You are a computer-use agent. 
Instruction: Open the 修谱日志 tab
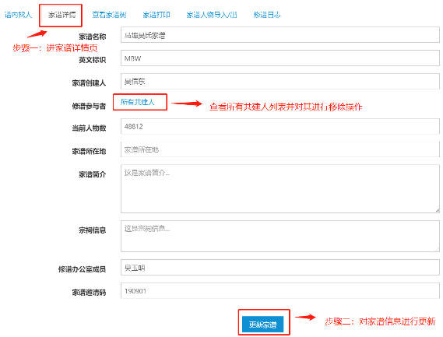point(267,15)
